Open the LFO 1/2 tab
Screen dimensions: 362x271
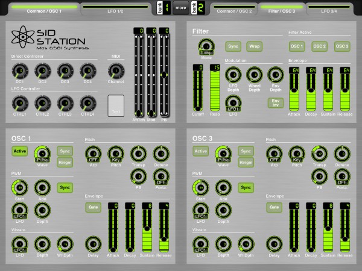[x=115, y=10]
